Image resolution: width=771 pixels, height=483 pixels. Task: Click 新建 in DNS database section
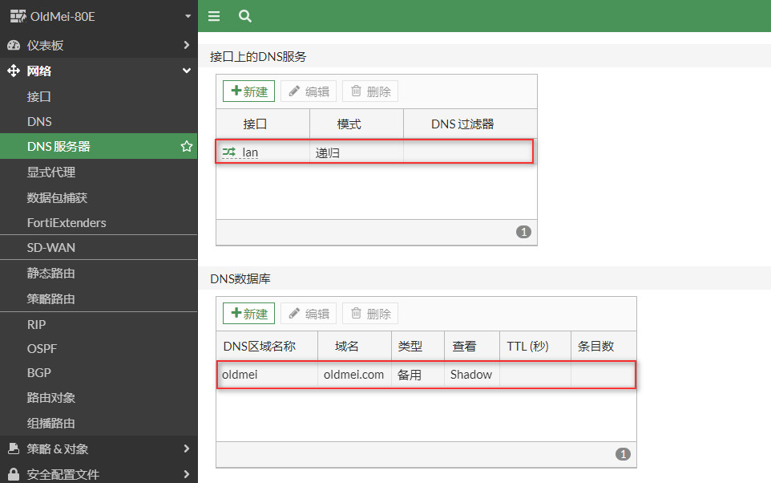[248, 313]
